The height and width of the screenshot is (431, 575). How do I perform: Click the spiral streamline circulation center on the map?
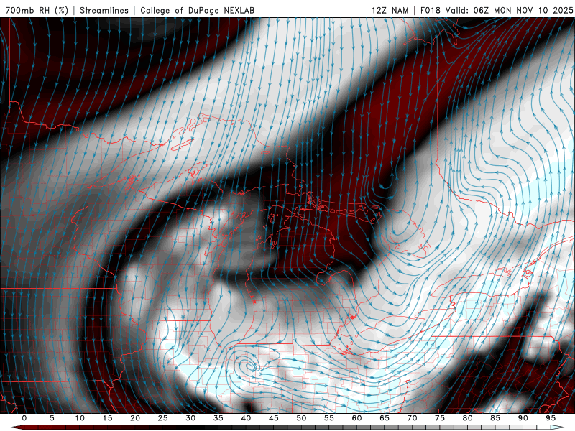pyautogui.click(x=250, y=366)
